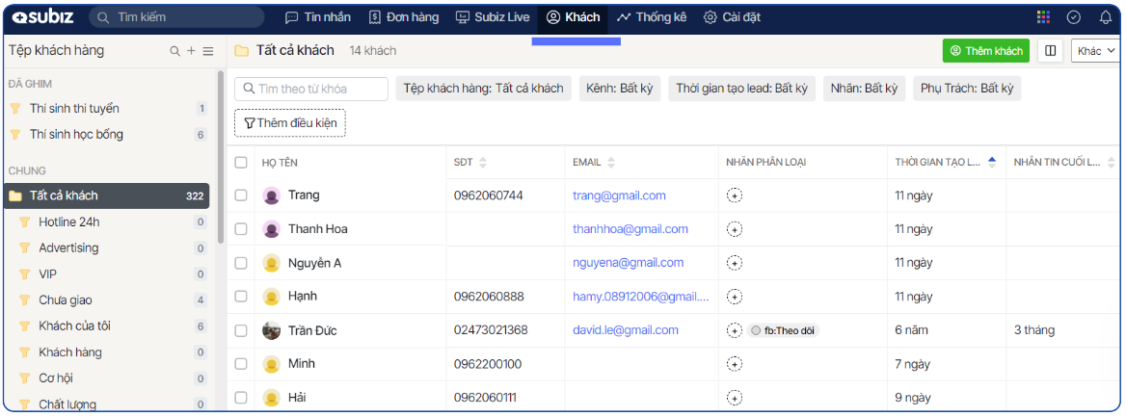Add a new customer segment with plus icon
1126x417 pixels.
click(191, 51)
